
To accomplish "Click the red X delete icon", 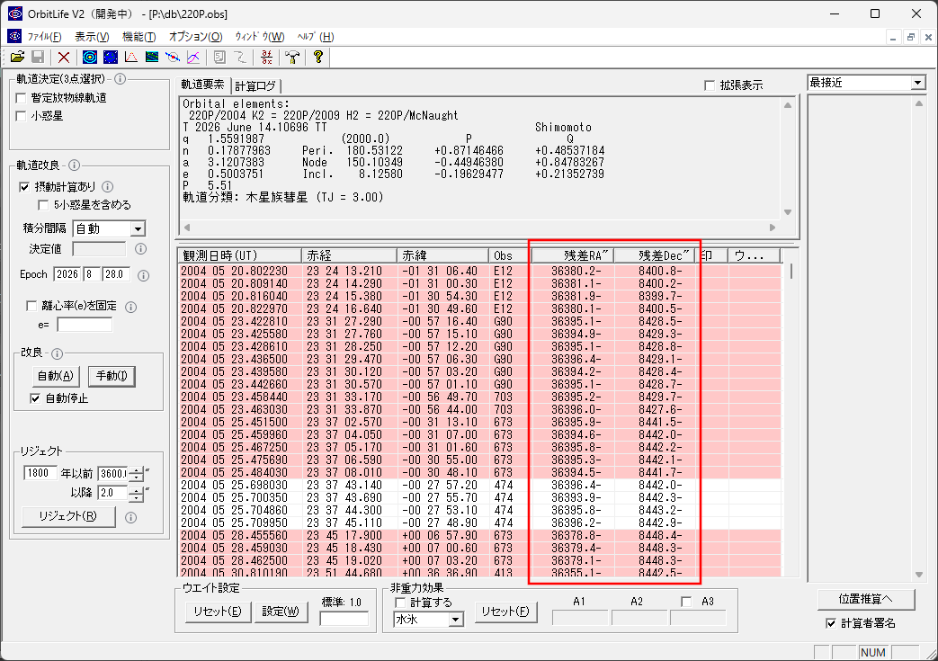I will tap(64, 58).
